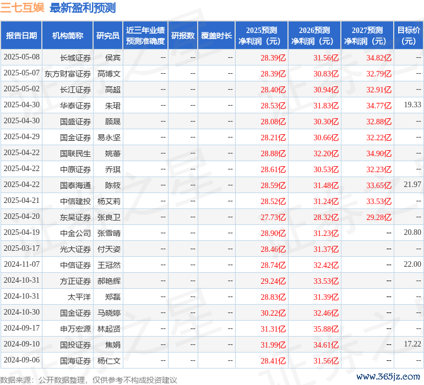Select analyst 乔琪
This screenshot has width=424, height=385.
tap(113, 169)
